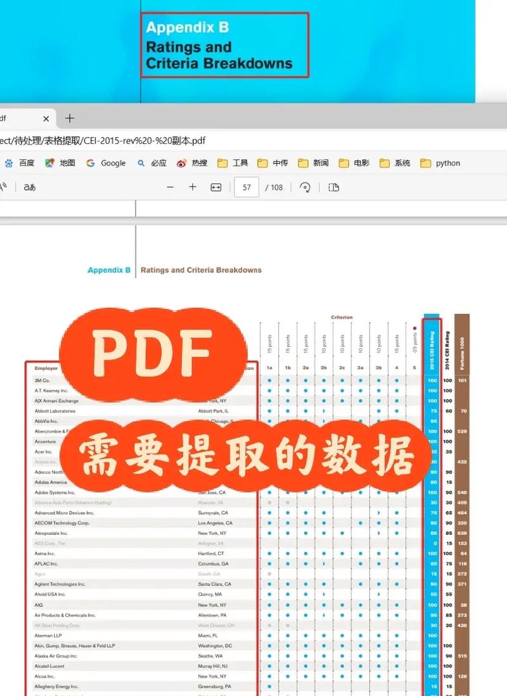Click the 'Hartford, CT' location cell
Screen dimensions: 507x696
click(x=210, y=553)
